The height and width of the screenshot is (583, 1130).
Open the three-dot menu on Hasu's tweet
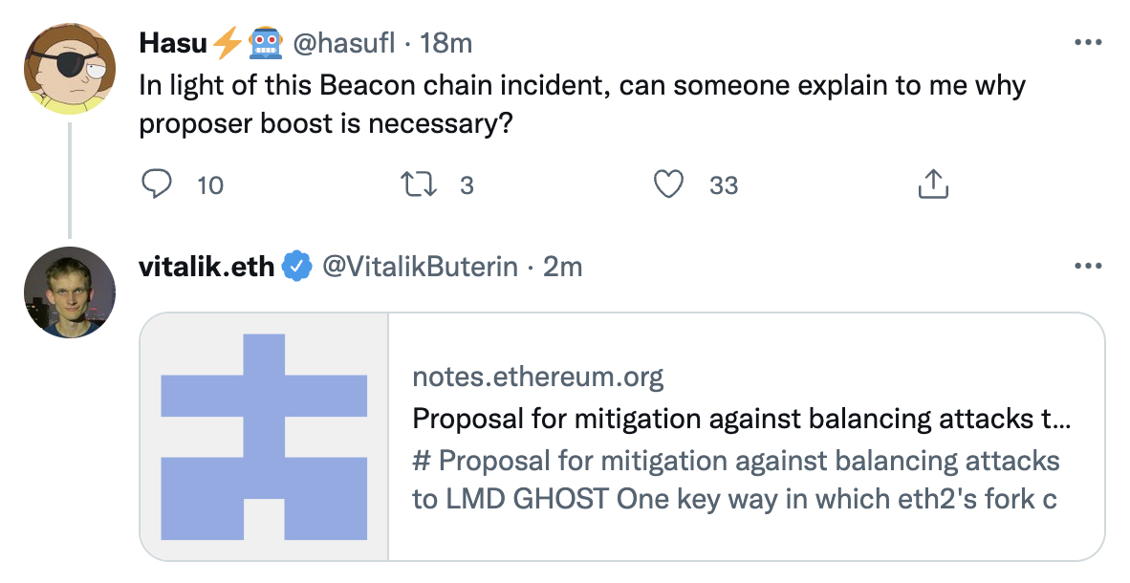coord(1088,42)
